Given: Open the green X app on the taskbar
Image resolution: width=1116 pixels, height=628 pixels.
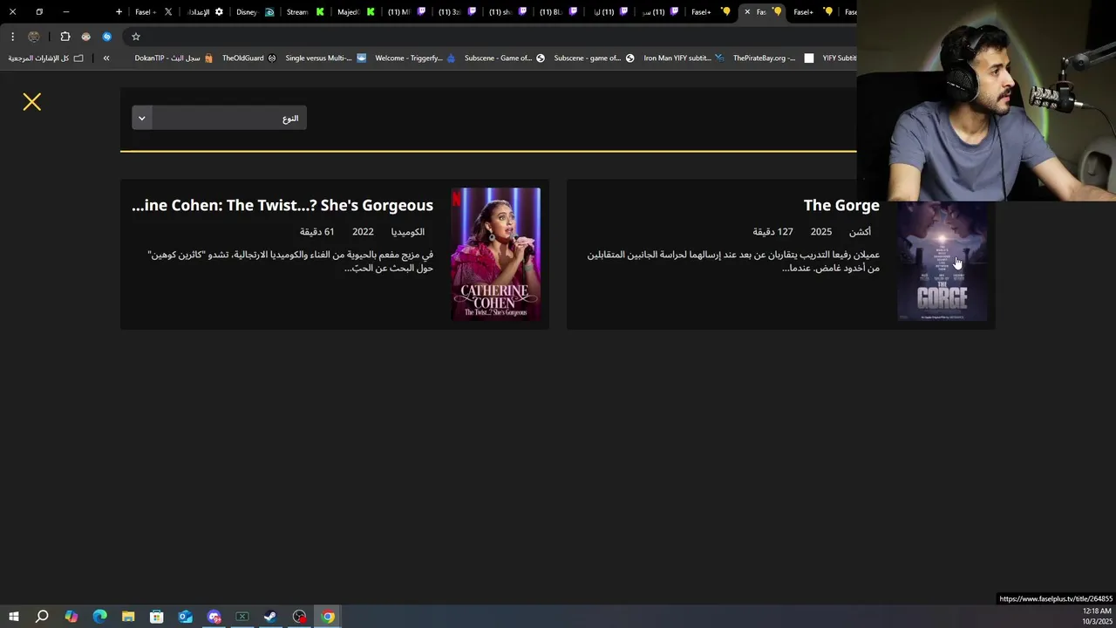Looking at the screenshot, I should point(242,617).
